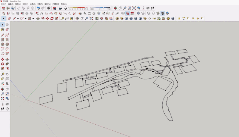Expand the Arc tool dropdown arrow

click(x=25, y=19)
